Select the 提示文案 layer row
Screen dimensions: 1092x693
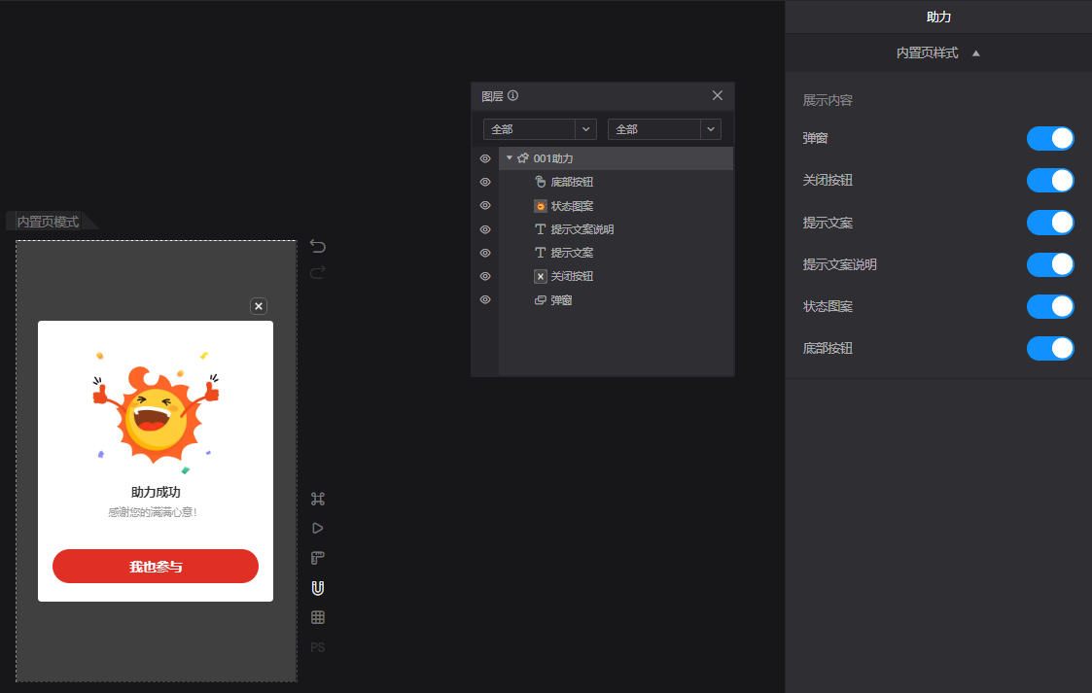click(x=616, y=253)
